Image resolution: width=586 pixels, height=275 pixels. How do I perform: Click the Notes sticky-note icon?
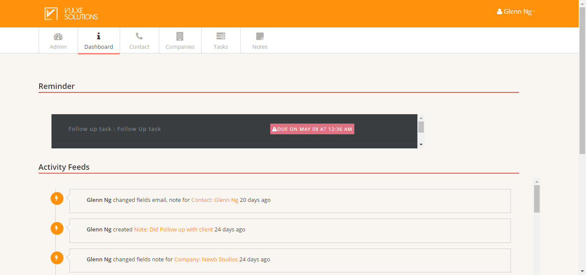(260, 36)
